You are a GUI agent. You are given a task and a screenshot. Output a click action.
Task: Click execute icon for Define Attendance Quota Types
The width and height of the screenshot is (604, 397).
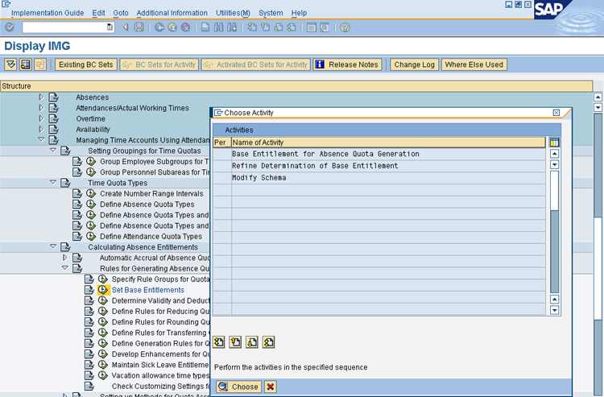[x=91, y=236]
